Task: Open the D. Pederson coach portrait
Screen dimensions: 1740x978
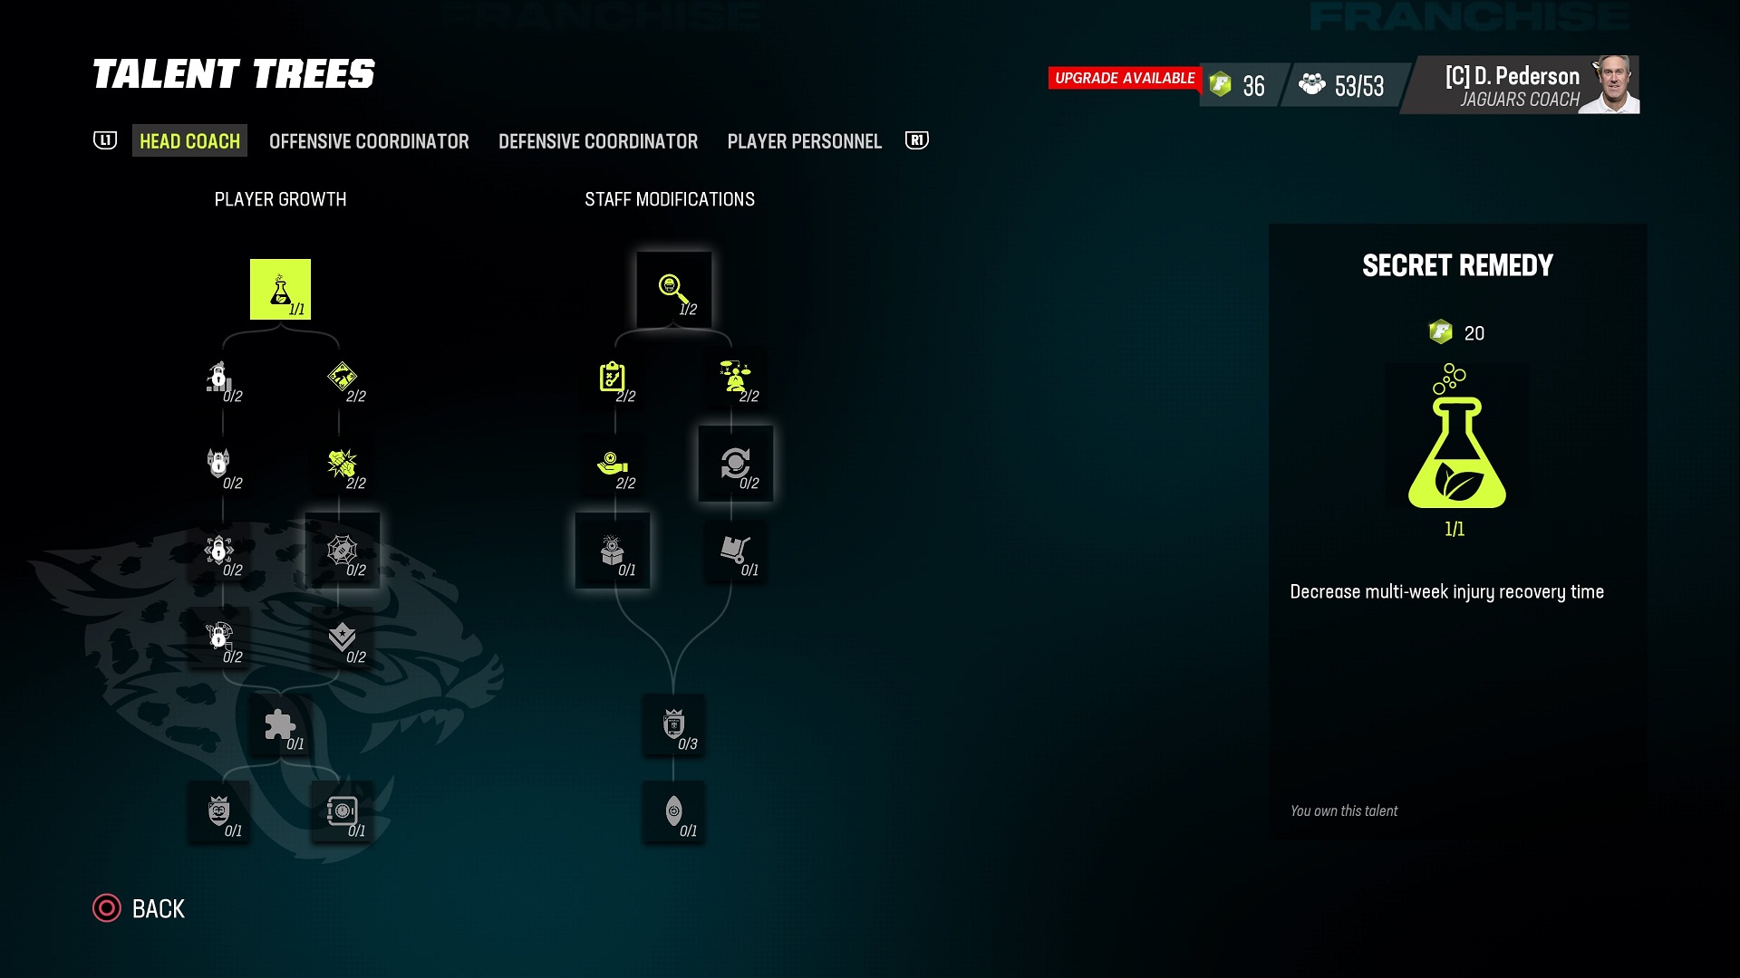Action: coord(1611,84)
